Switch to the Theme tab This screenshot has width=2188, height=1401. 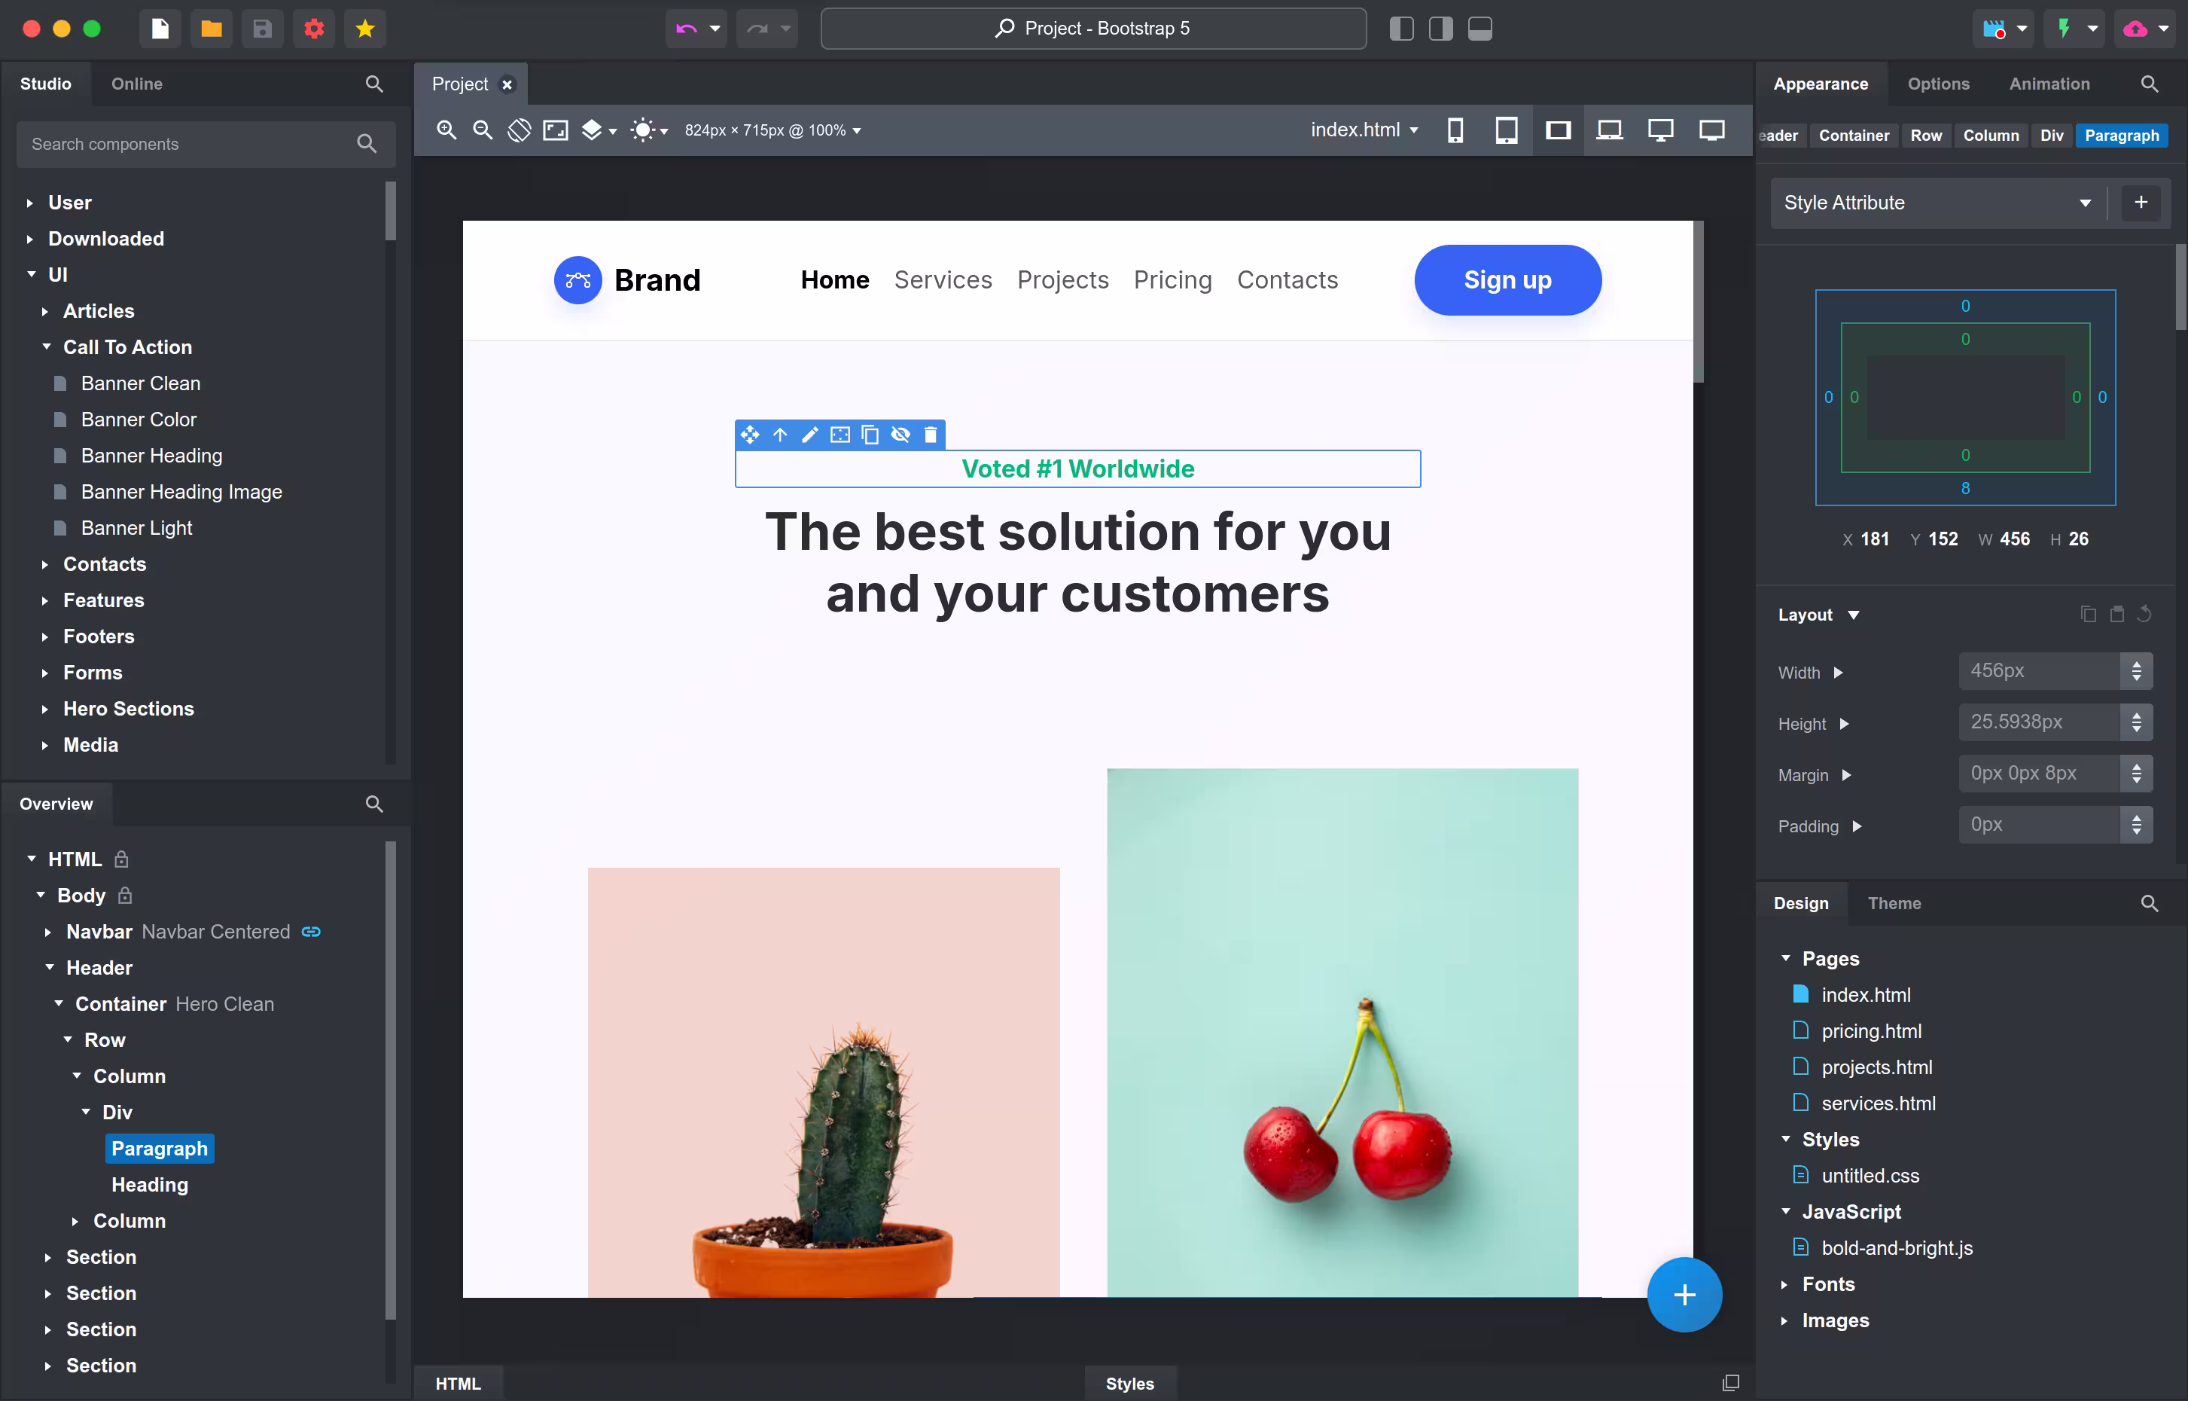pyautogui.click(x=1894, y=903)
